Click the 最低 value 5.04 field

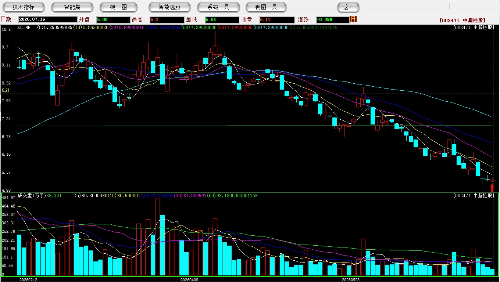pyautogui.click(x=222, y=19)
